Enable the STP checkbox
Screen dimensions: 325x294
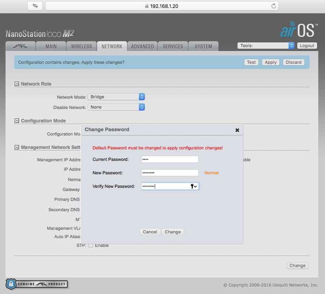[91, 245]
